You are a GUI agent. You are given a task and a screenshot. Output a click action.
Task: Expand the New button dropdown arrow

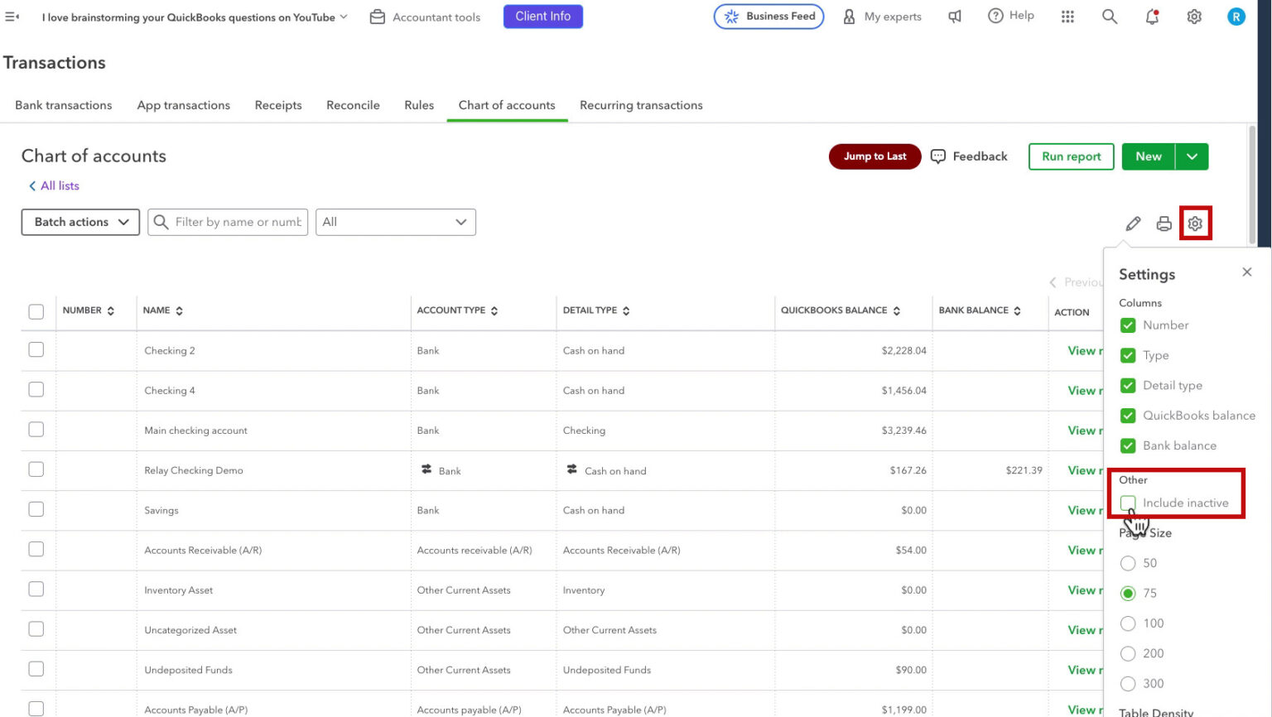pos(1192,156)
